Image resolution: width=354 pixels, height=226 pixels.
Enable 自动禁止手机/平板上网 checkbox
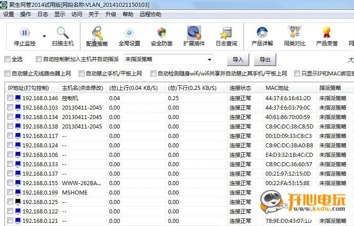point(81,73)
